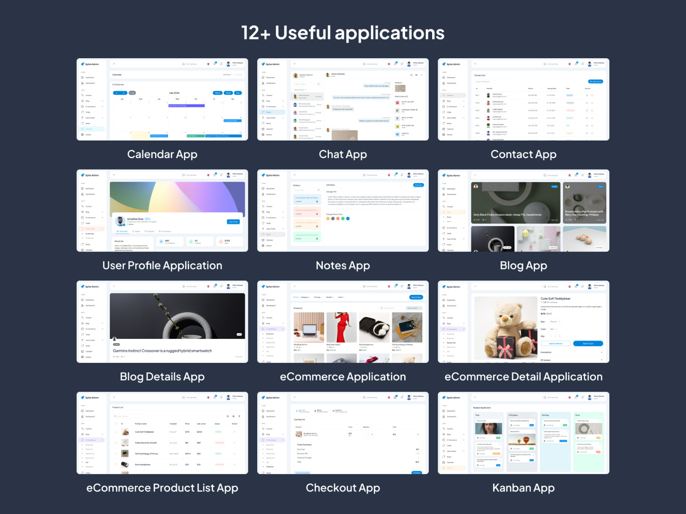686x514 pixels.
Task: Click edit pencil icon for first Contact App row
Action: pyautogui.click(x=587, y=96)
